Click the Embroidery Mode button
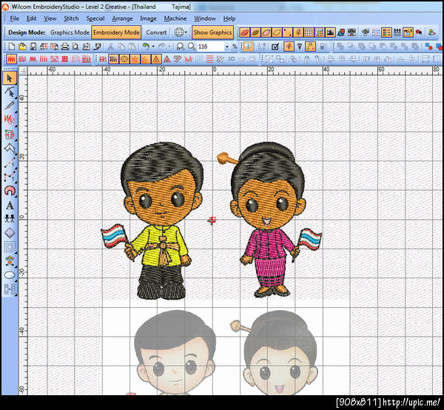444x410 pixels. 116,33
